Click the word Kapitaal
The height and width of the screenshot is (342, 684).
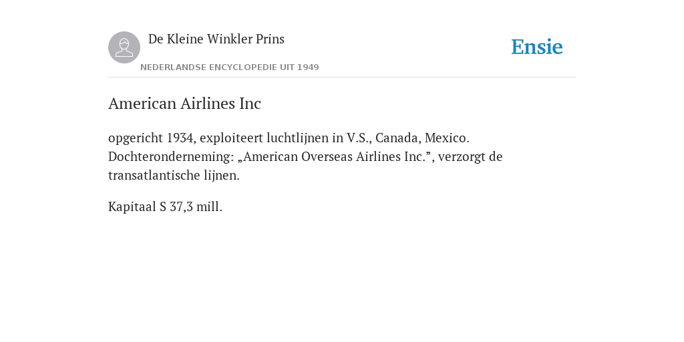pyautogui.click(x=132, y=207)
